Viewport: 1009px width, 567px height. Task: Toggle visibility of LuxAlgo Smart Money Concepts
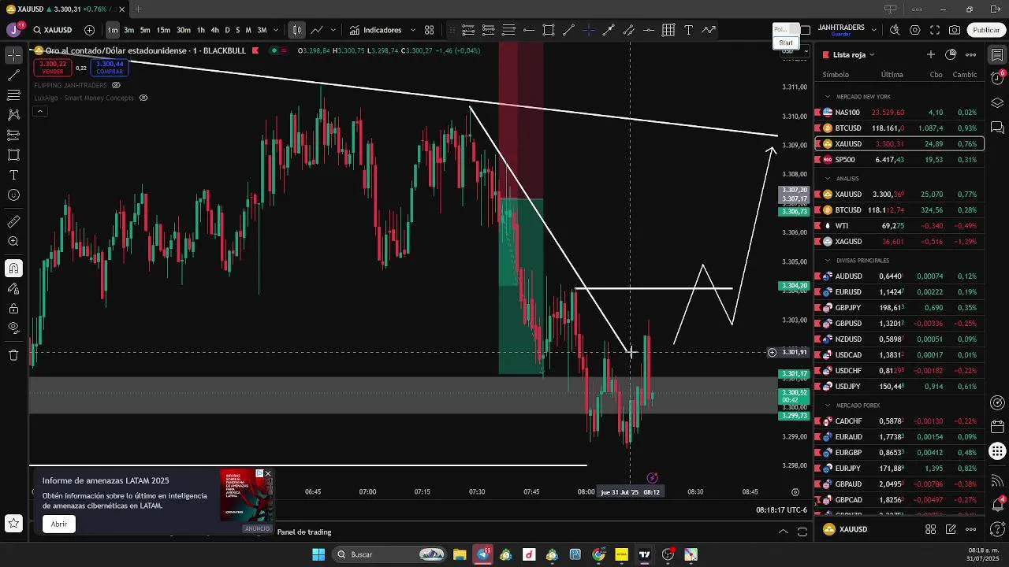[143, 98]
